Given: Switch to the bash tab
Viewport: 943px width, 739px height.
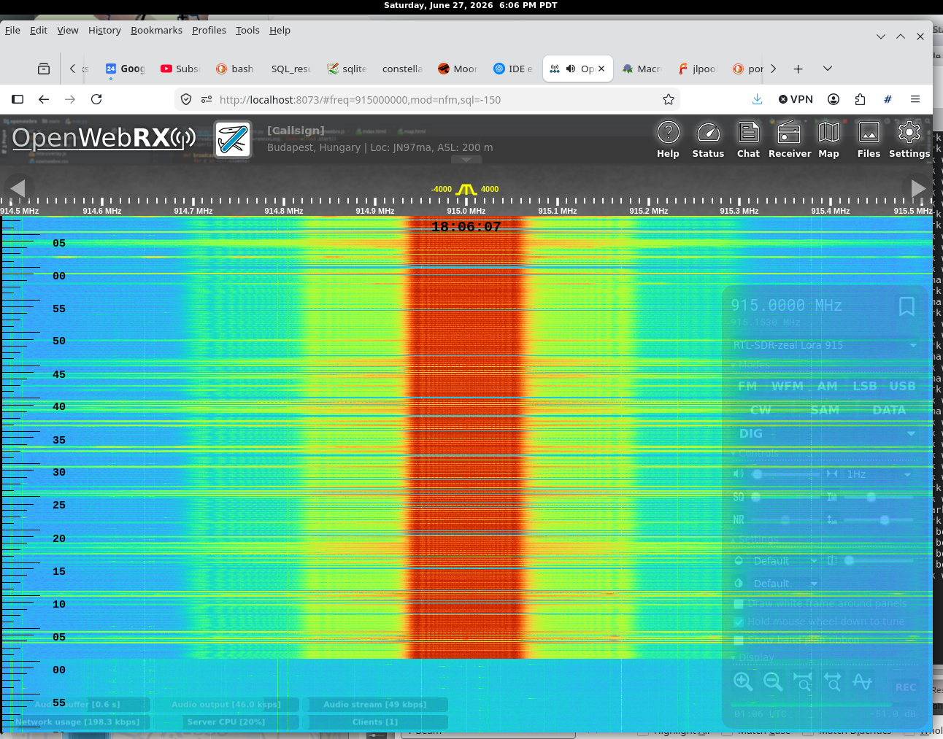Looking at the screenshot, I should click(234, 69).
